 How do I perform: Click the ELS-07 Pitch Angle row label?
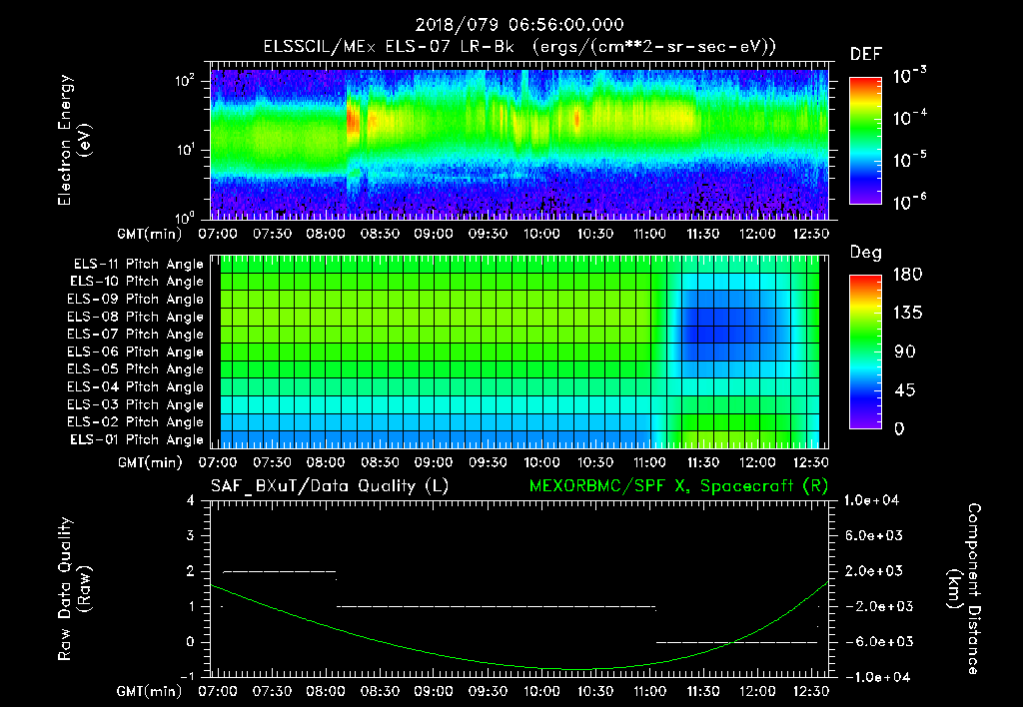pyautogui.click(x=136, y=335)
